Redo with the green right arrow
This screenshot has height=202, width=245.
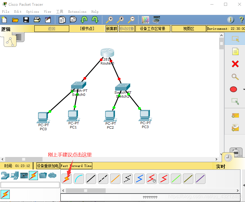pyautogui.click(x=95, y=20)
